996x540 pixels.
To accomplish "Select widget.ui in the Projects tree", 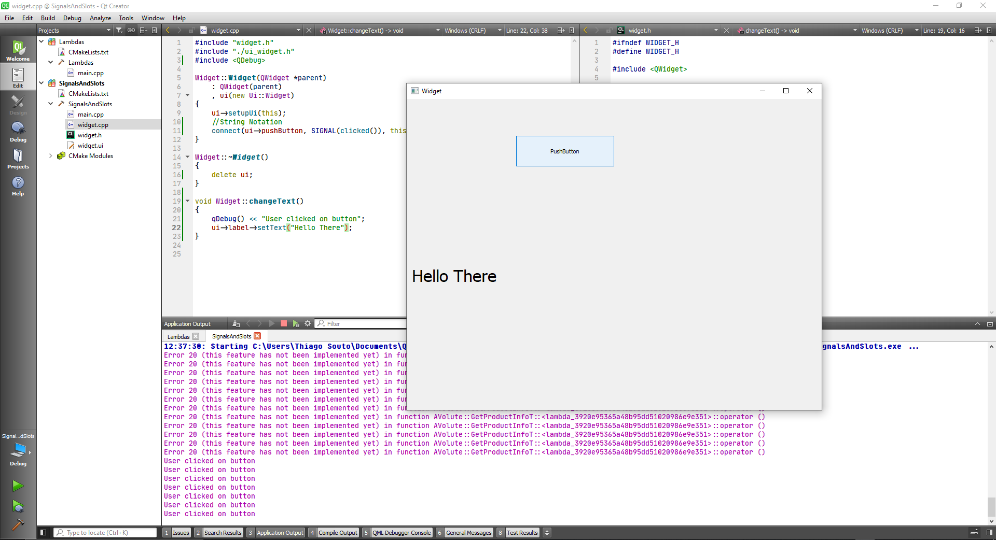I will click(90, 145).
